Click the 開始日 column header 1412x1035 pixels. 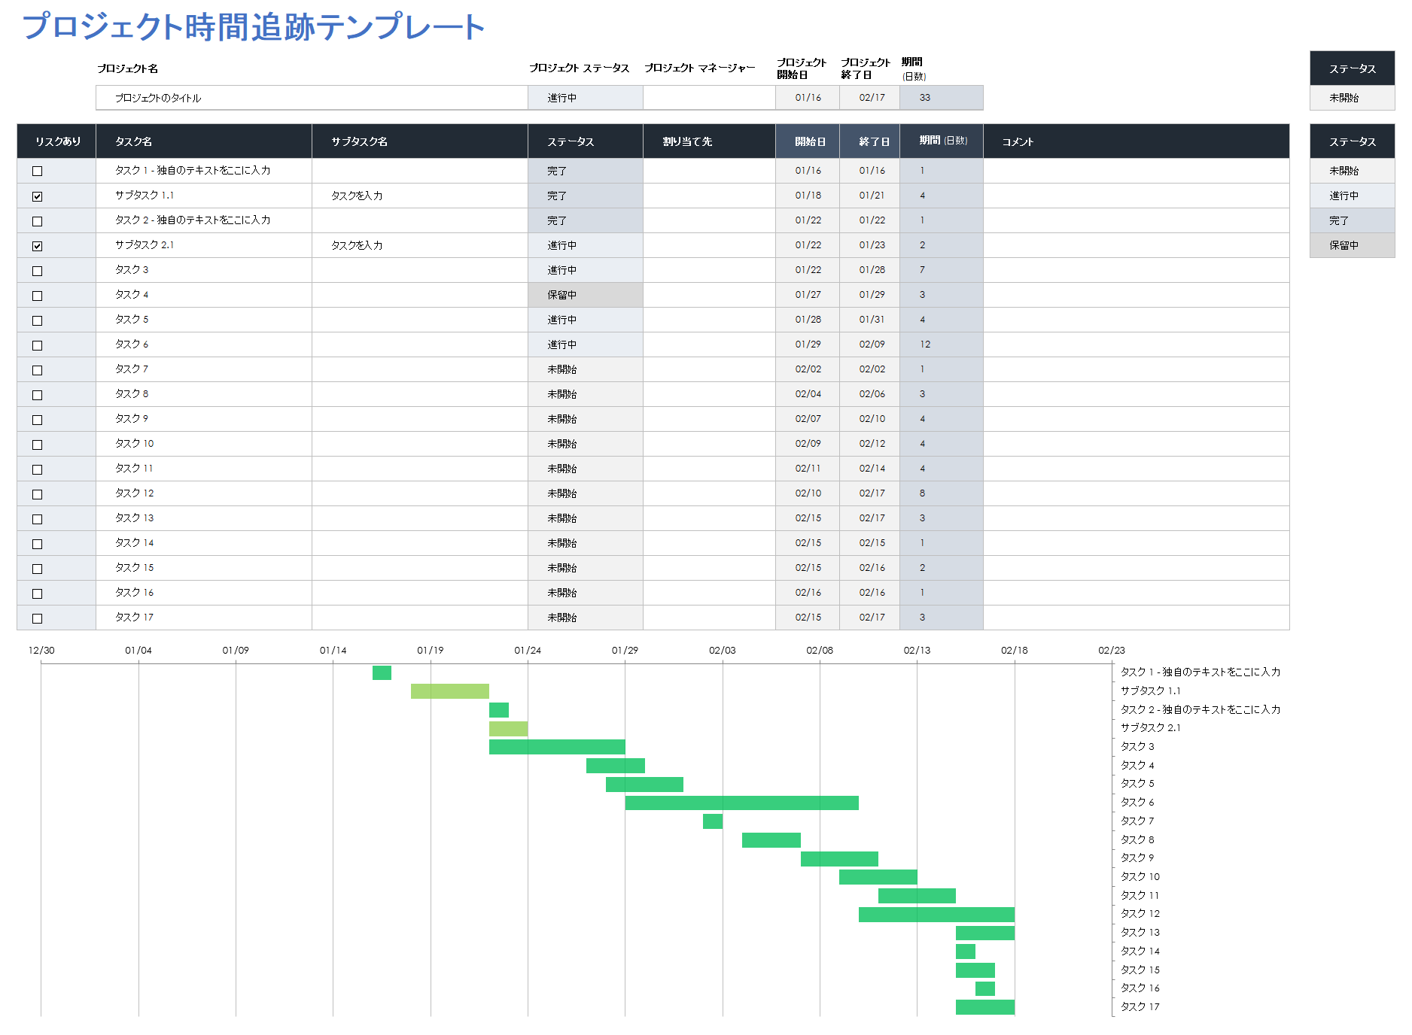tap(808, 141)
